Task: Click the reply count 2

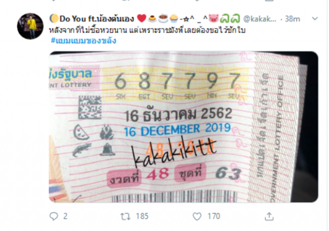Action: 65,216
